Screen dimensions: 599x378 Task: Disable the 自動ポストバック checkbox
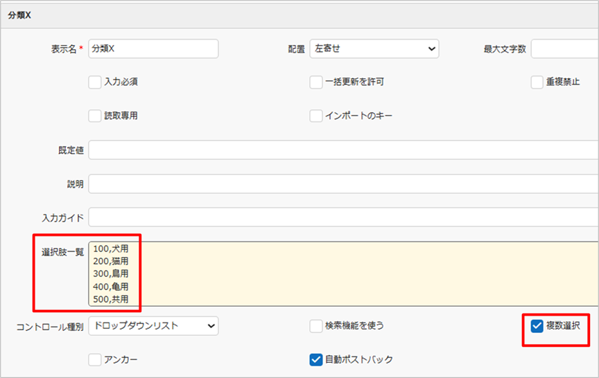[x=316, y=359]
